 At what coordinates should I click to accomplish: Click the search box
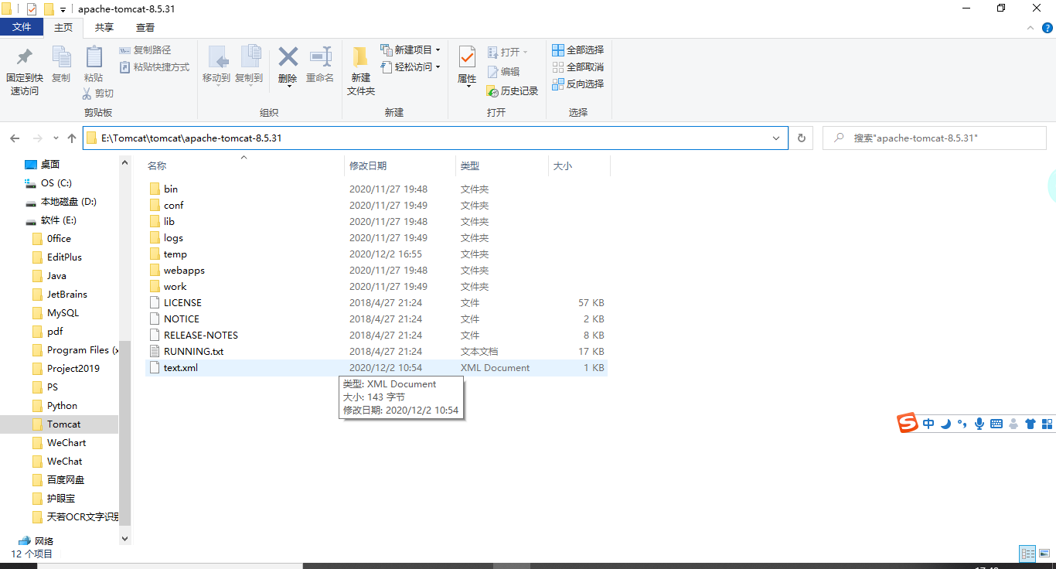tap(934, 138)
